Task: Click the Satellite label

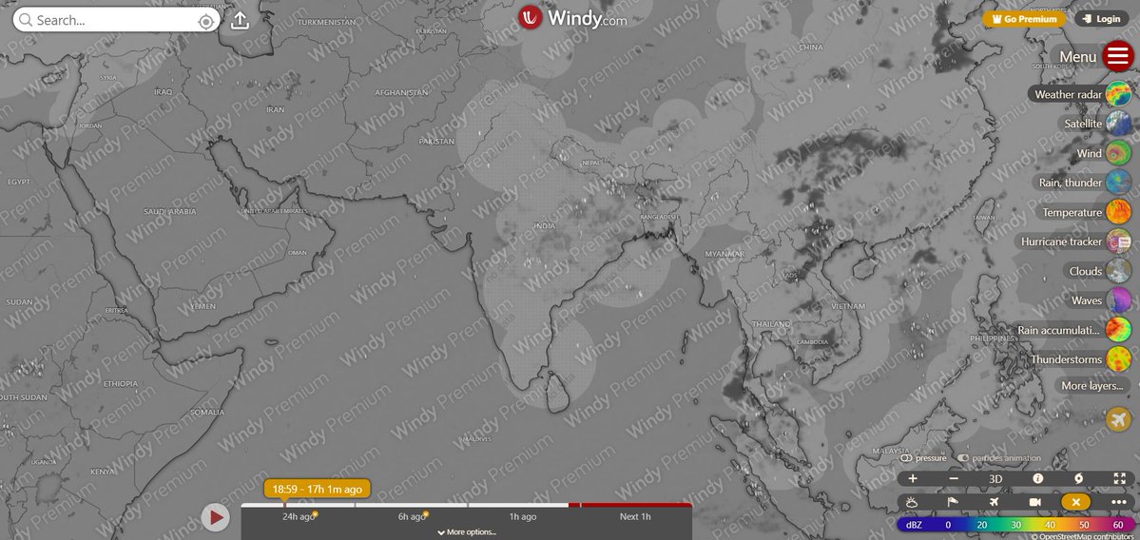Action: point(1083,125)
